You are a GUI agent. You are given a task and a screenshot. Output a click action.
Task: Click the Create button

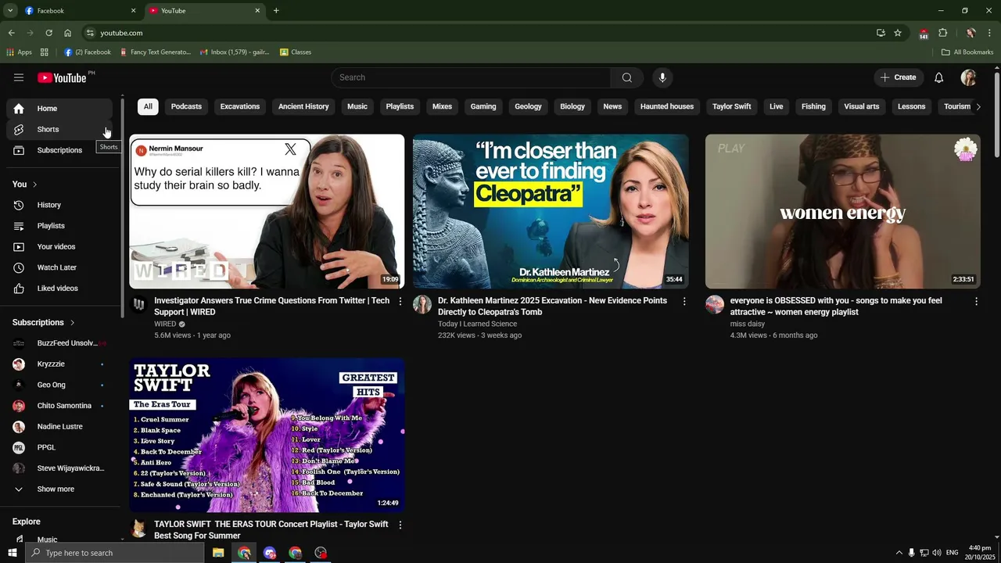coord(898,77)
